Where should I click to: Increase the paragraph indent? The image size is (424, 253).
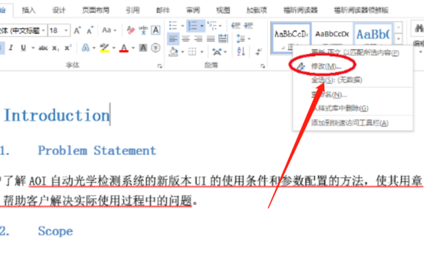pos(248,26)
